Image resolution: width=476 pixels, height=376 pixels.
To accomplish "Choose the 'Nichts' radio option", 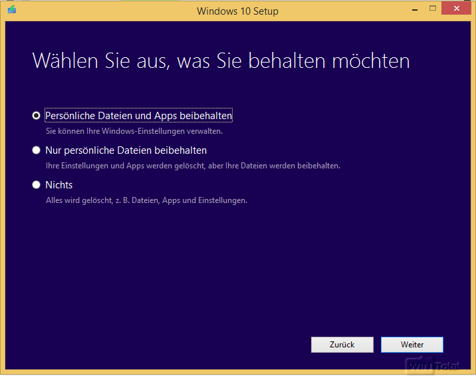I will pos(36,185).
